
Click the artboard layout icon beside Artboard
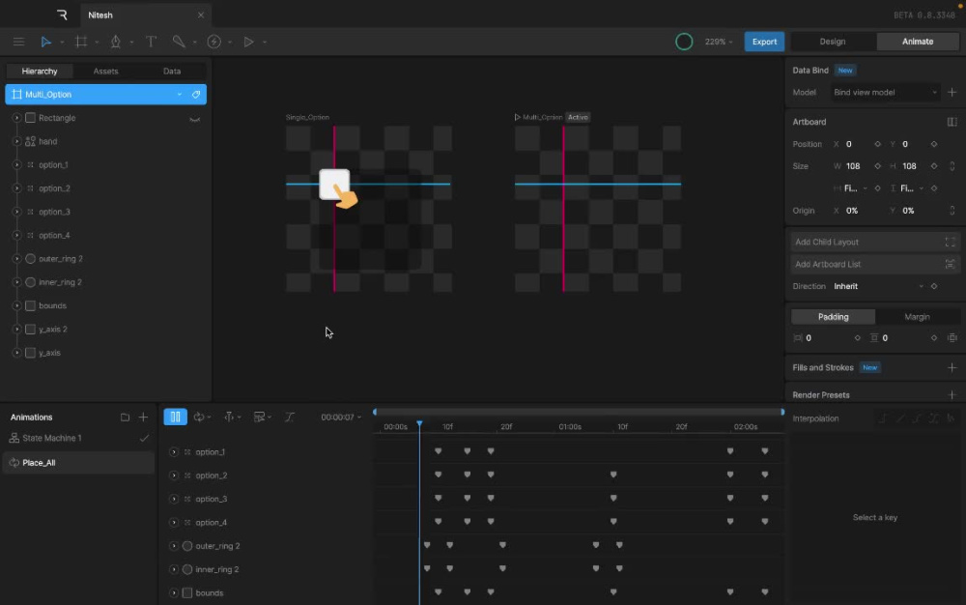pos(952,122)
